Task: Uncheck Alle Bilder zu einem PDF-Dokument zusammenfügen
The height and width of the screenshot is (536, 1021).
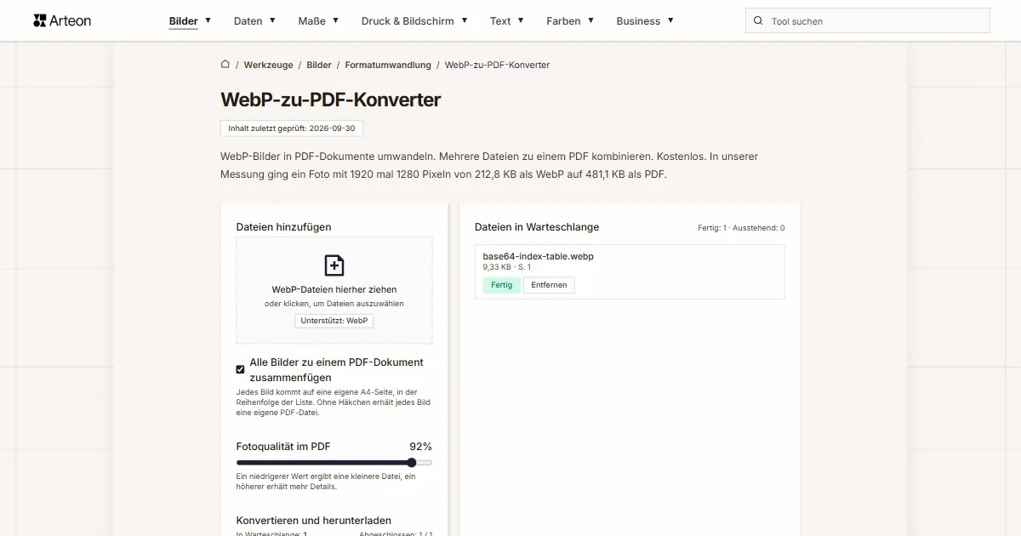Action: coord(241,369)
